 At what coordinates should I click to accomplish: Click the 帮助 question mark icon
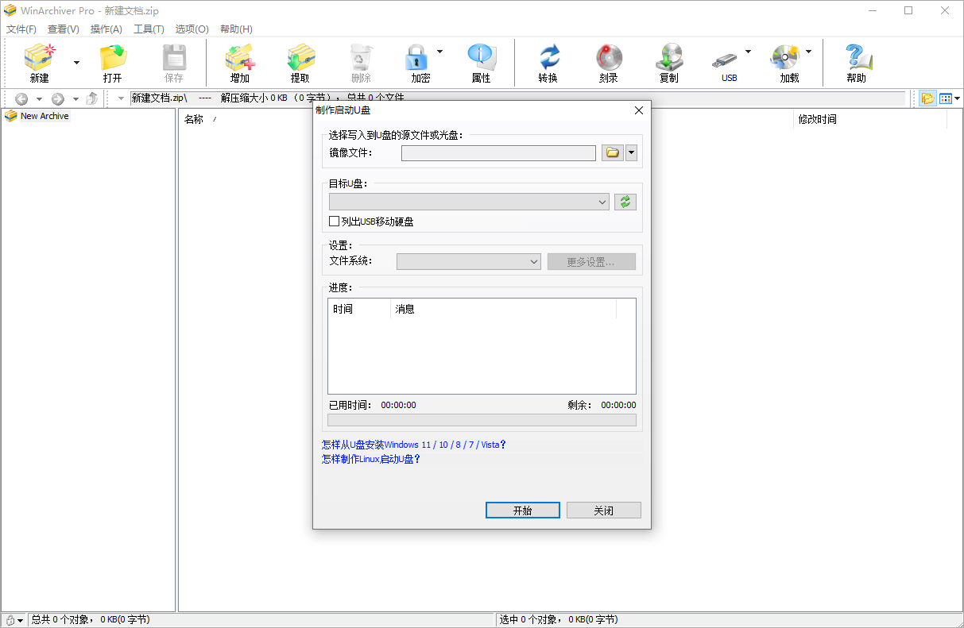[857, 62]
